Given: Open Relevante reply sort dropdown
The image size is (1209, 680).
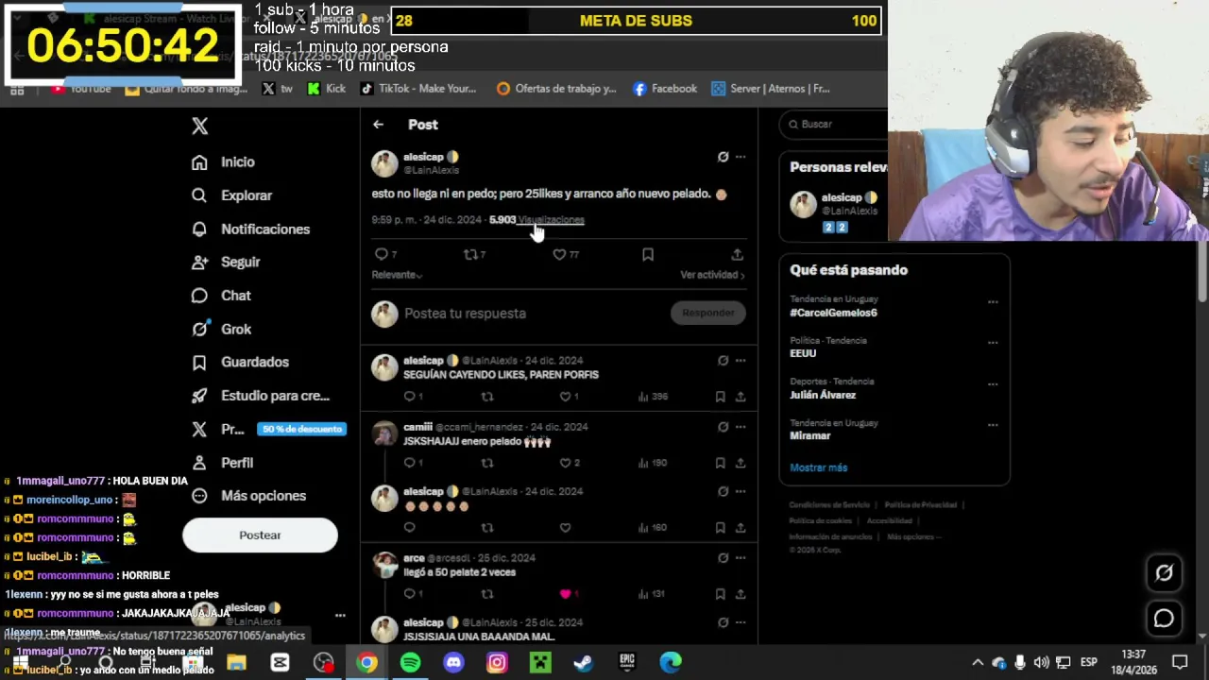Looking at the screenshot, I should [x=397, y=275].
